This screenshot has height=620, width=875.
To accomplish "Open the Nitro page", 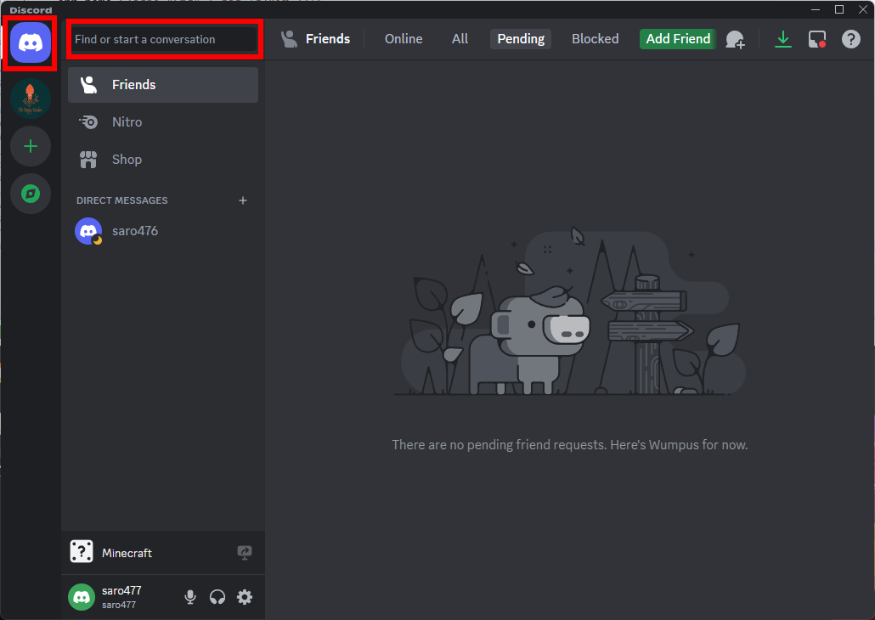I will 163,121.
